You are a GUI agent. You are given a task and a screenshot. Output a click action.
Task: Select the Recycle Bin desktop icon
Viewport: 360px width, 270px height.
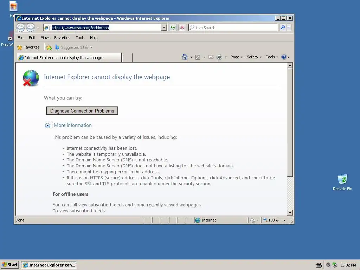342,182
